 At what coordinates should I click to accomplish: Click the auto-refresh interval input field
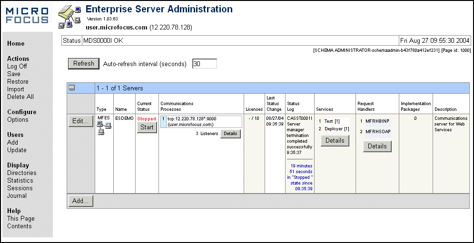[205, 64]
